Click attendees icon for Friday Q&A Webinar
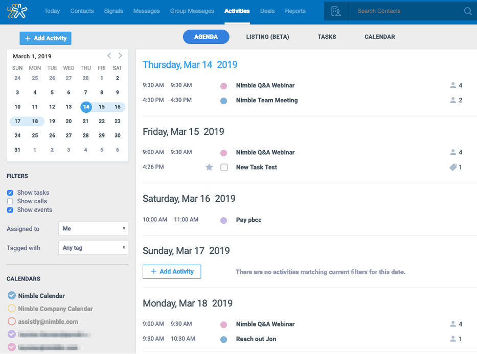This screenshot has width=477, height=354. pos(453,152)
